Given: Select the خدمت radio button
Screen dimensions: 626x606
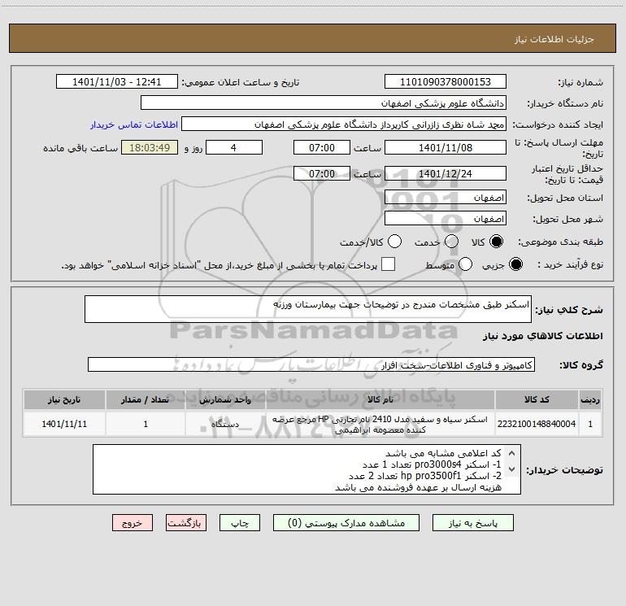Looking at the screenshot, I should pos(451,242).
